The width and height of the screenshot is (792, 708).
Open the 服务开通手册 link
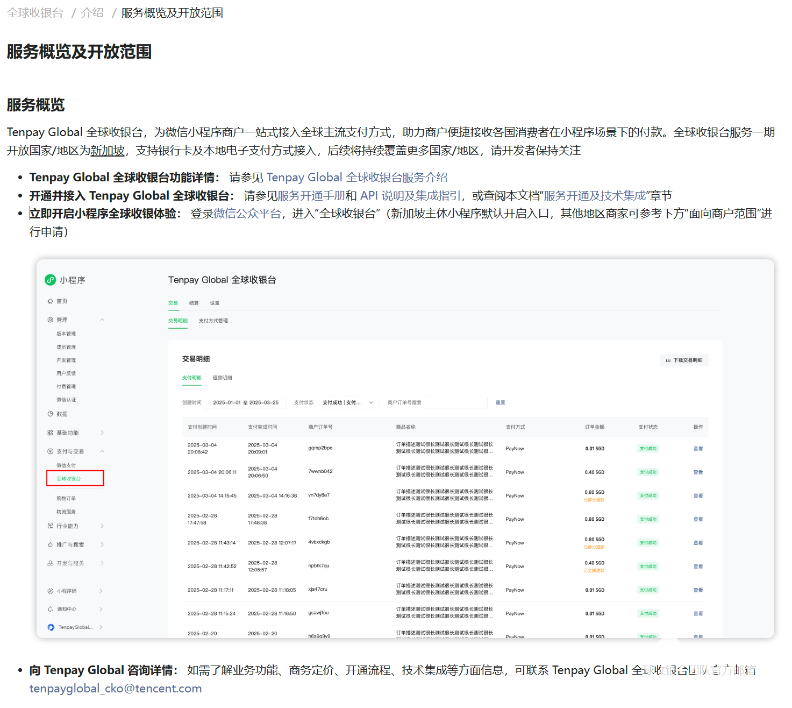point(311,196)
